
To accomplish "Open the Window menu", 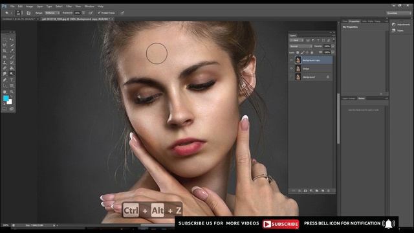I will [89, 6].
